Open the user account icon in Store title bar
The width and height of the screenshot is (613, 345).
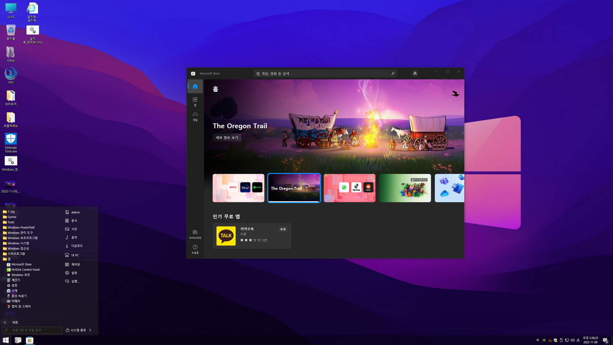[415, 73]
